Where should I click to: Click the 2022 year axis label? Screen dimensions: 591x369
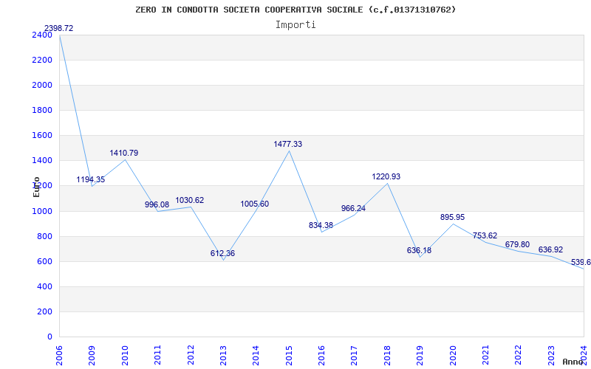pyautogui.click(x=519, y=355)
